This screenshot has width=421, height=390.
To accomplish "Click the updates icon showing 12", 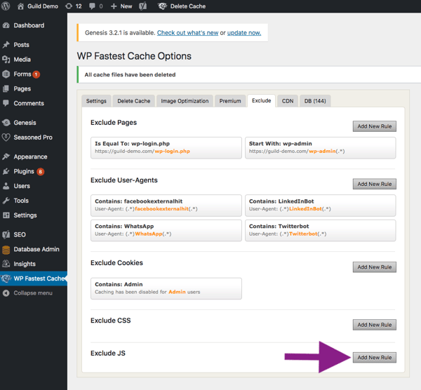I will (69, 6).
